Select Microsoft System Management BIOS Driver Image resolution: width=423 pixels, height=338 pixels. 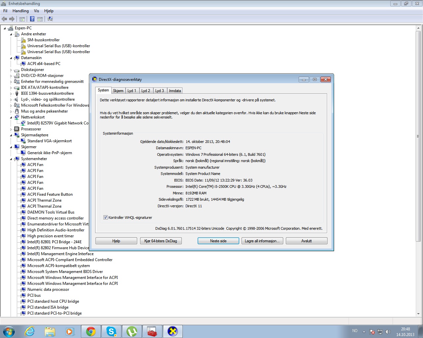[65, 272]
